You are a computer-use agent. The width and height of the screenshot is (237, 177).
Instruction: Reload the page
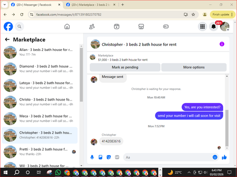(x=22, y=15)
